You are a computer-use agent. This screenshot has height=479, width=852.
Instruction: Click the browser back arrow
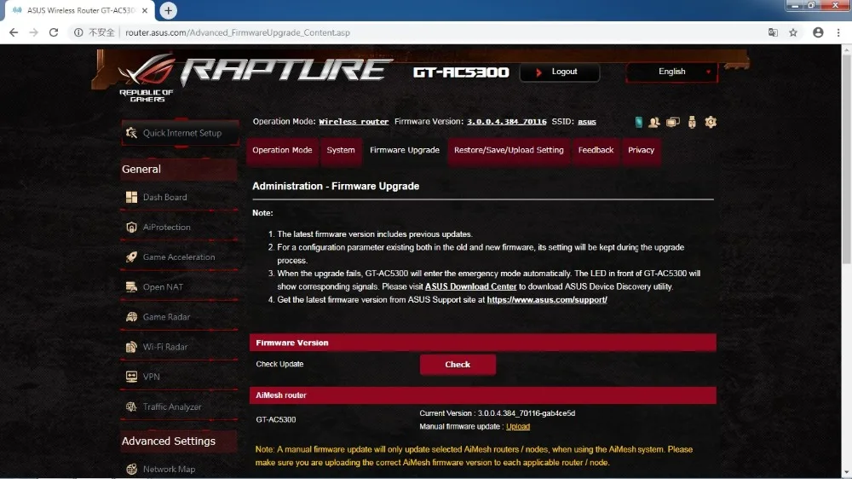(14, 32)
